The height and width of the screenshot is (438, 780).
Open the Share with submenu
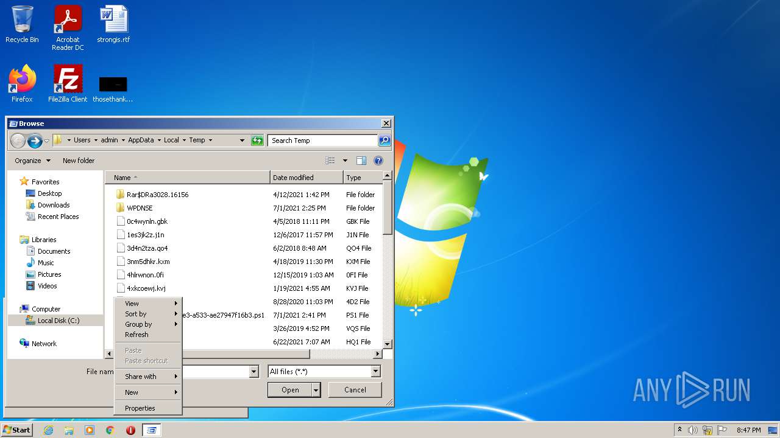148,377
